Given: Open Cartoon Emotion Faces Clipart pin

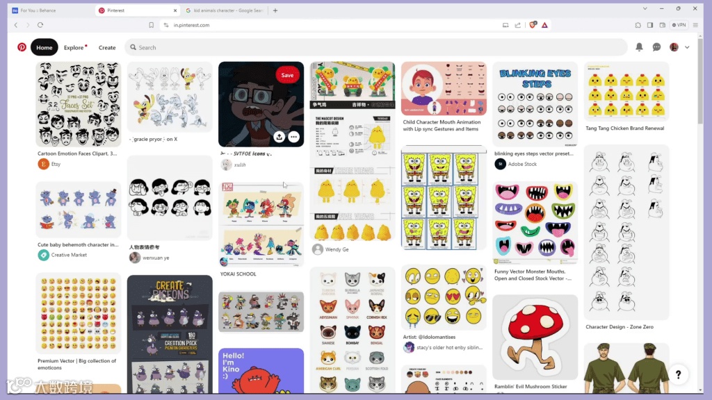Looking at the screenshot, I should (x=78, y=104).
